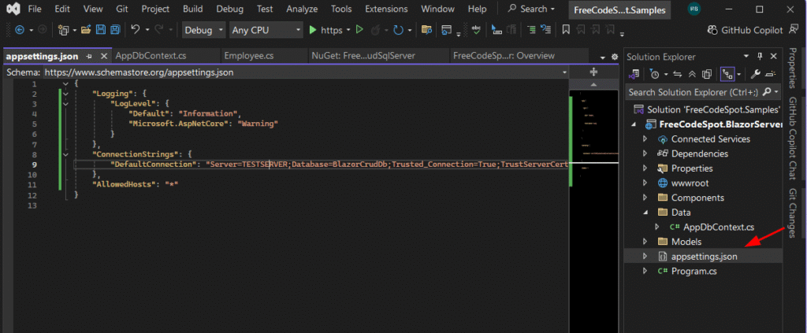Open the Schema URL dropdown
Screen dimensions: 807x333
(564, 72)
